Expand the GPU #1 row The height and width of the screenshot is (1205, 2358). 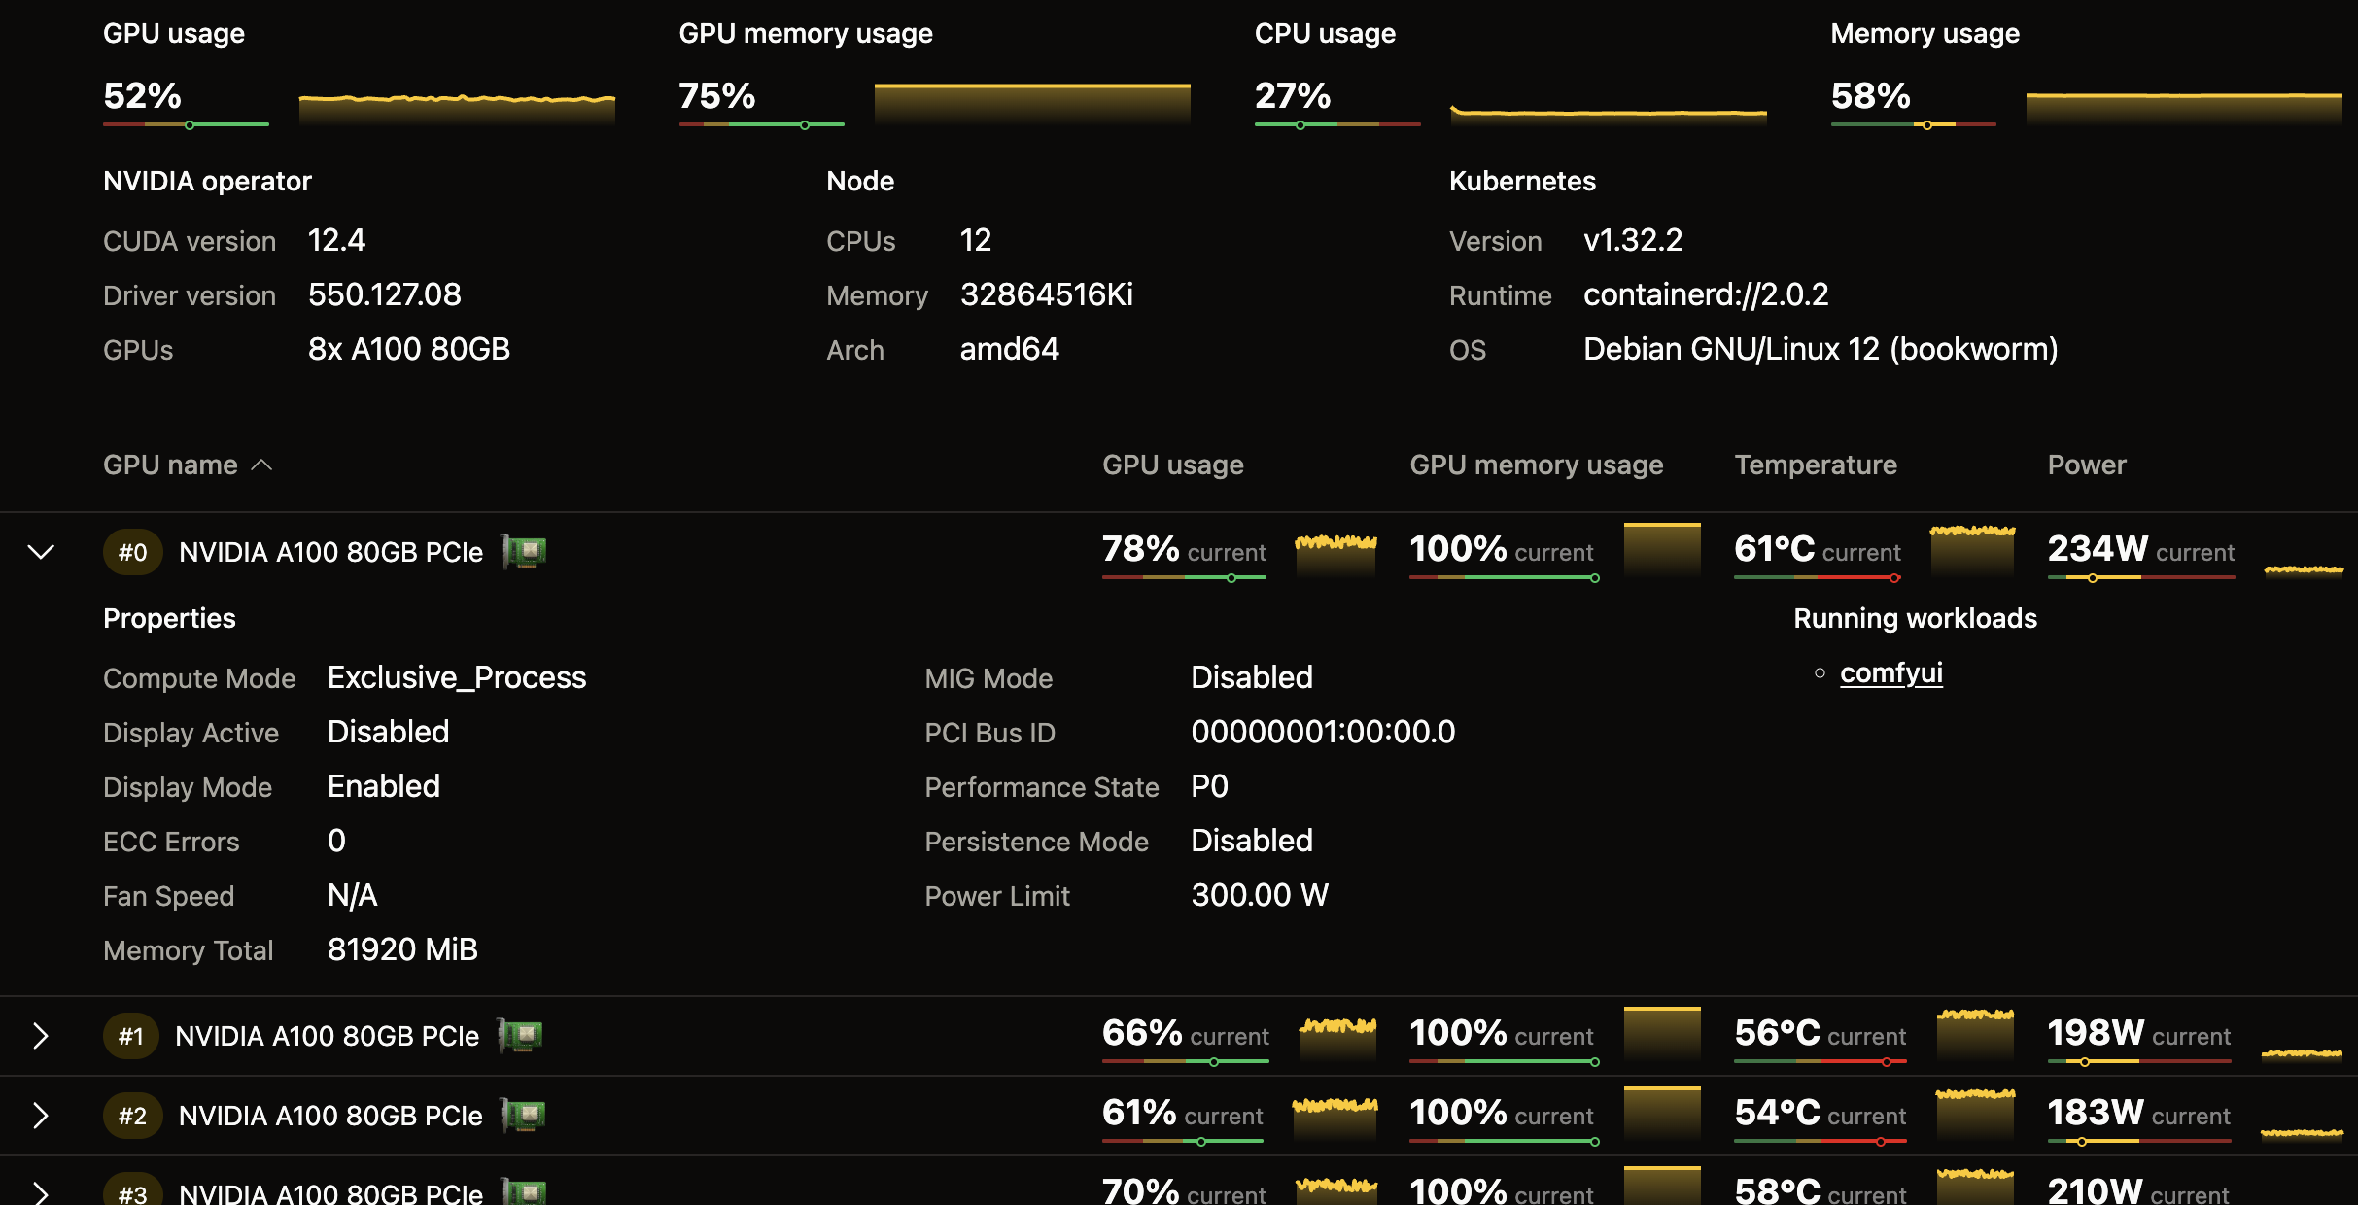pos(40,1036)
